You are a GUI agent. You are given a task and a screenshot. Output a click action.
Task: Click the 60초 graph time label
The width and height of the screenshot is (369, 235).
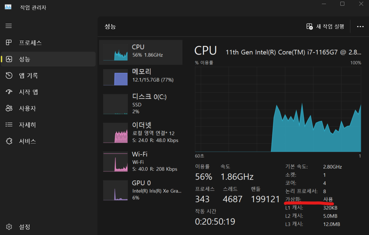click(200, 156)
